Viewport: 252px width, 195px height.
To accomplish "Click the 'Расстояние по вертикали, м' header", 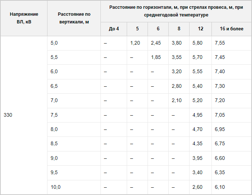I will (74, 18).
